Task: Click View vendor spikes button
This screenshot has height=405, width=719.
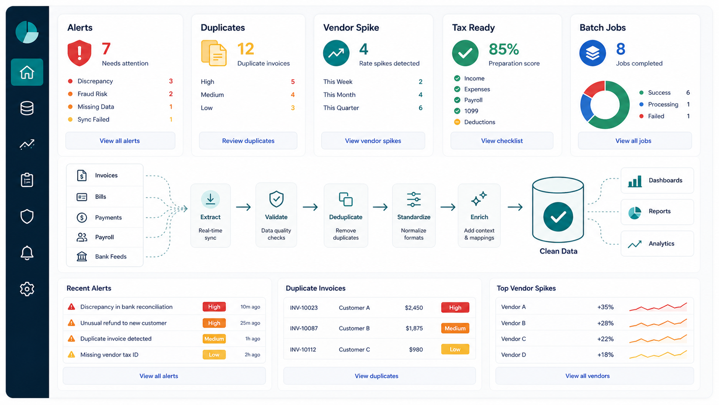Action: [x=373, y=141]
